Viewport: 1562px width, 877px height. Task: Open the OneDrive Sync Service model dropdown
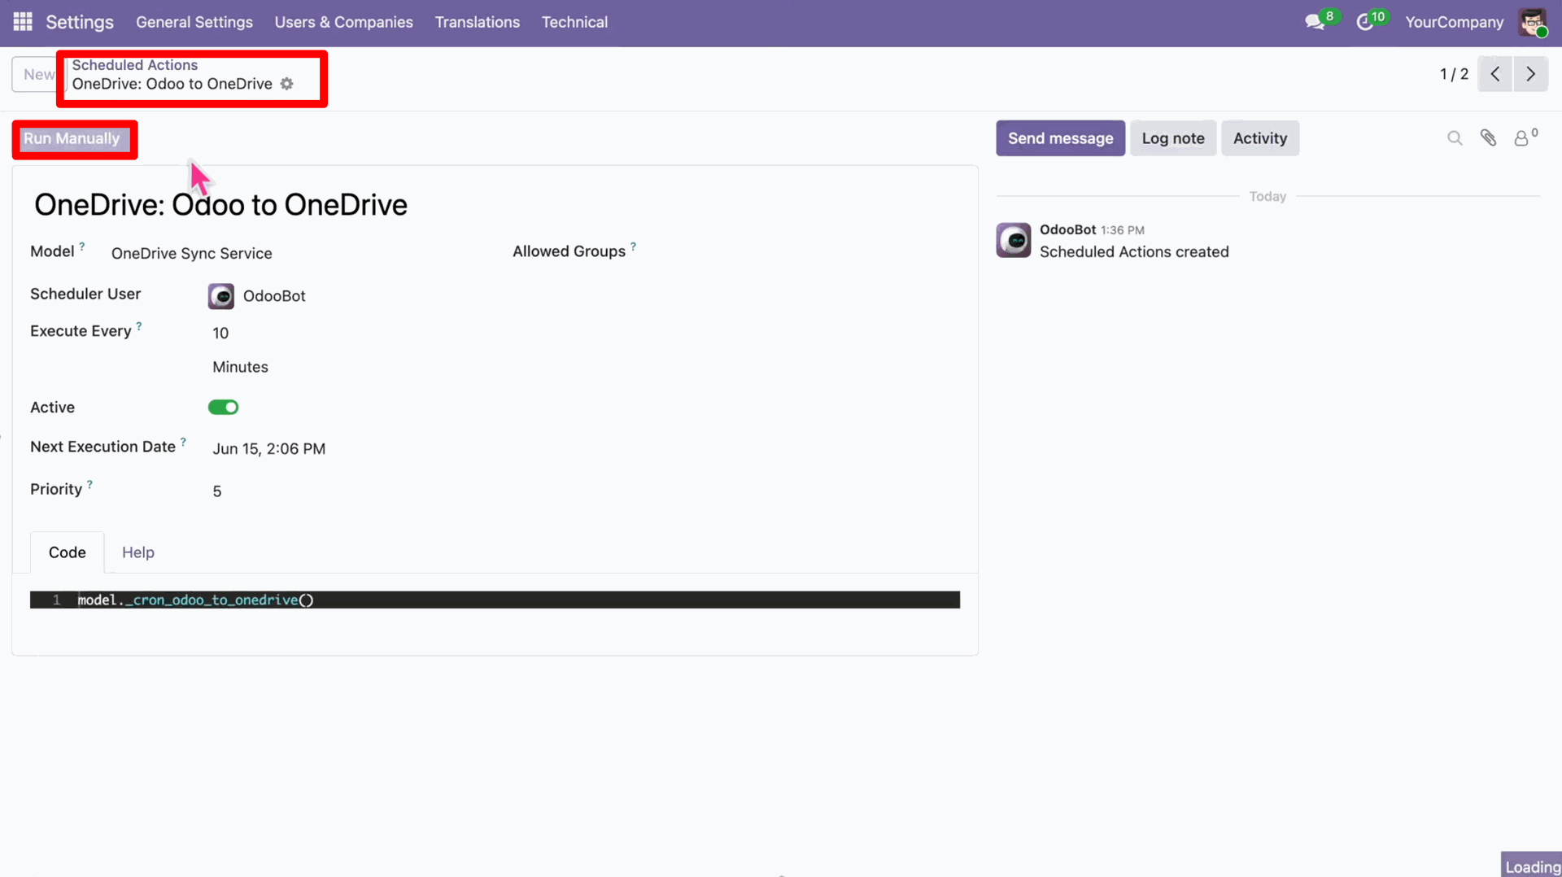[x=192, y=253]
